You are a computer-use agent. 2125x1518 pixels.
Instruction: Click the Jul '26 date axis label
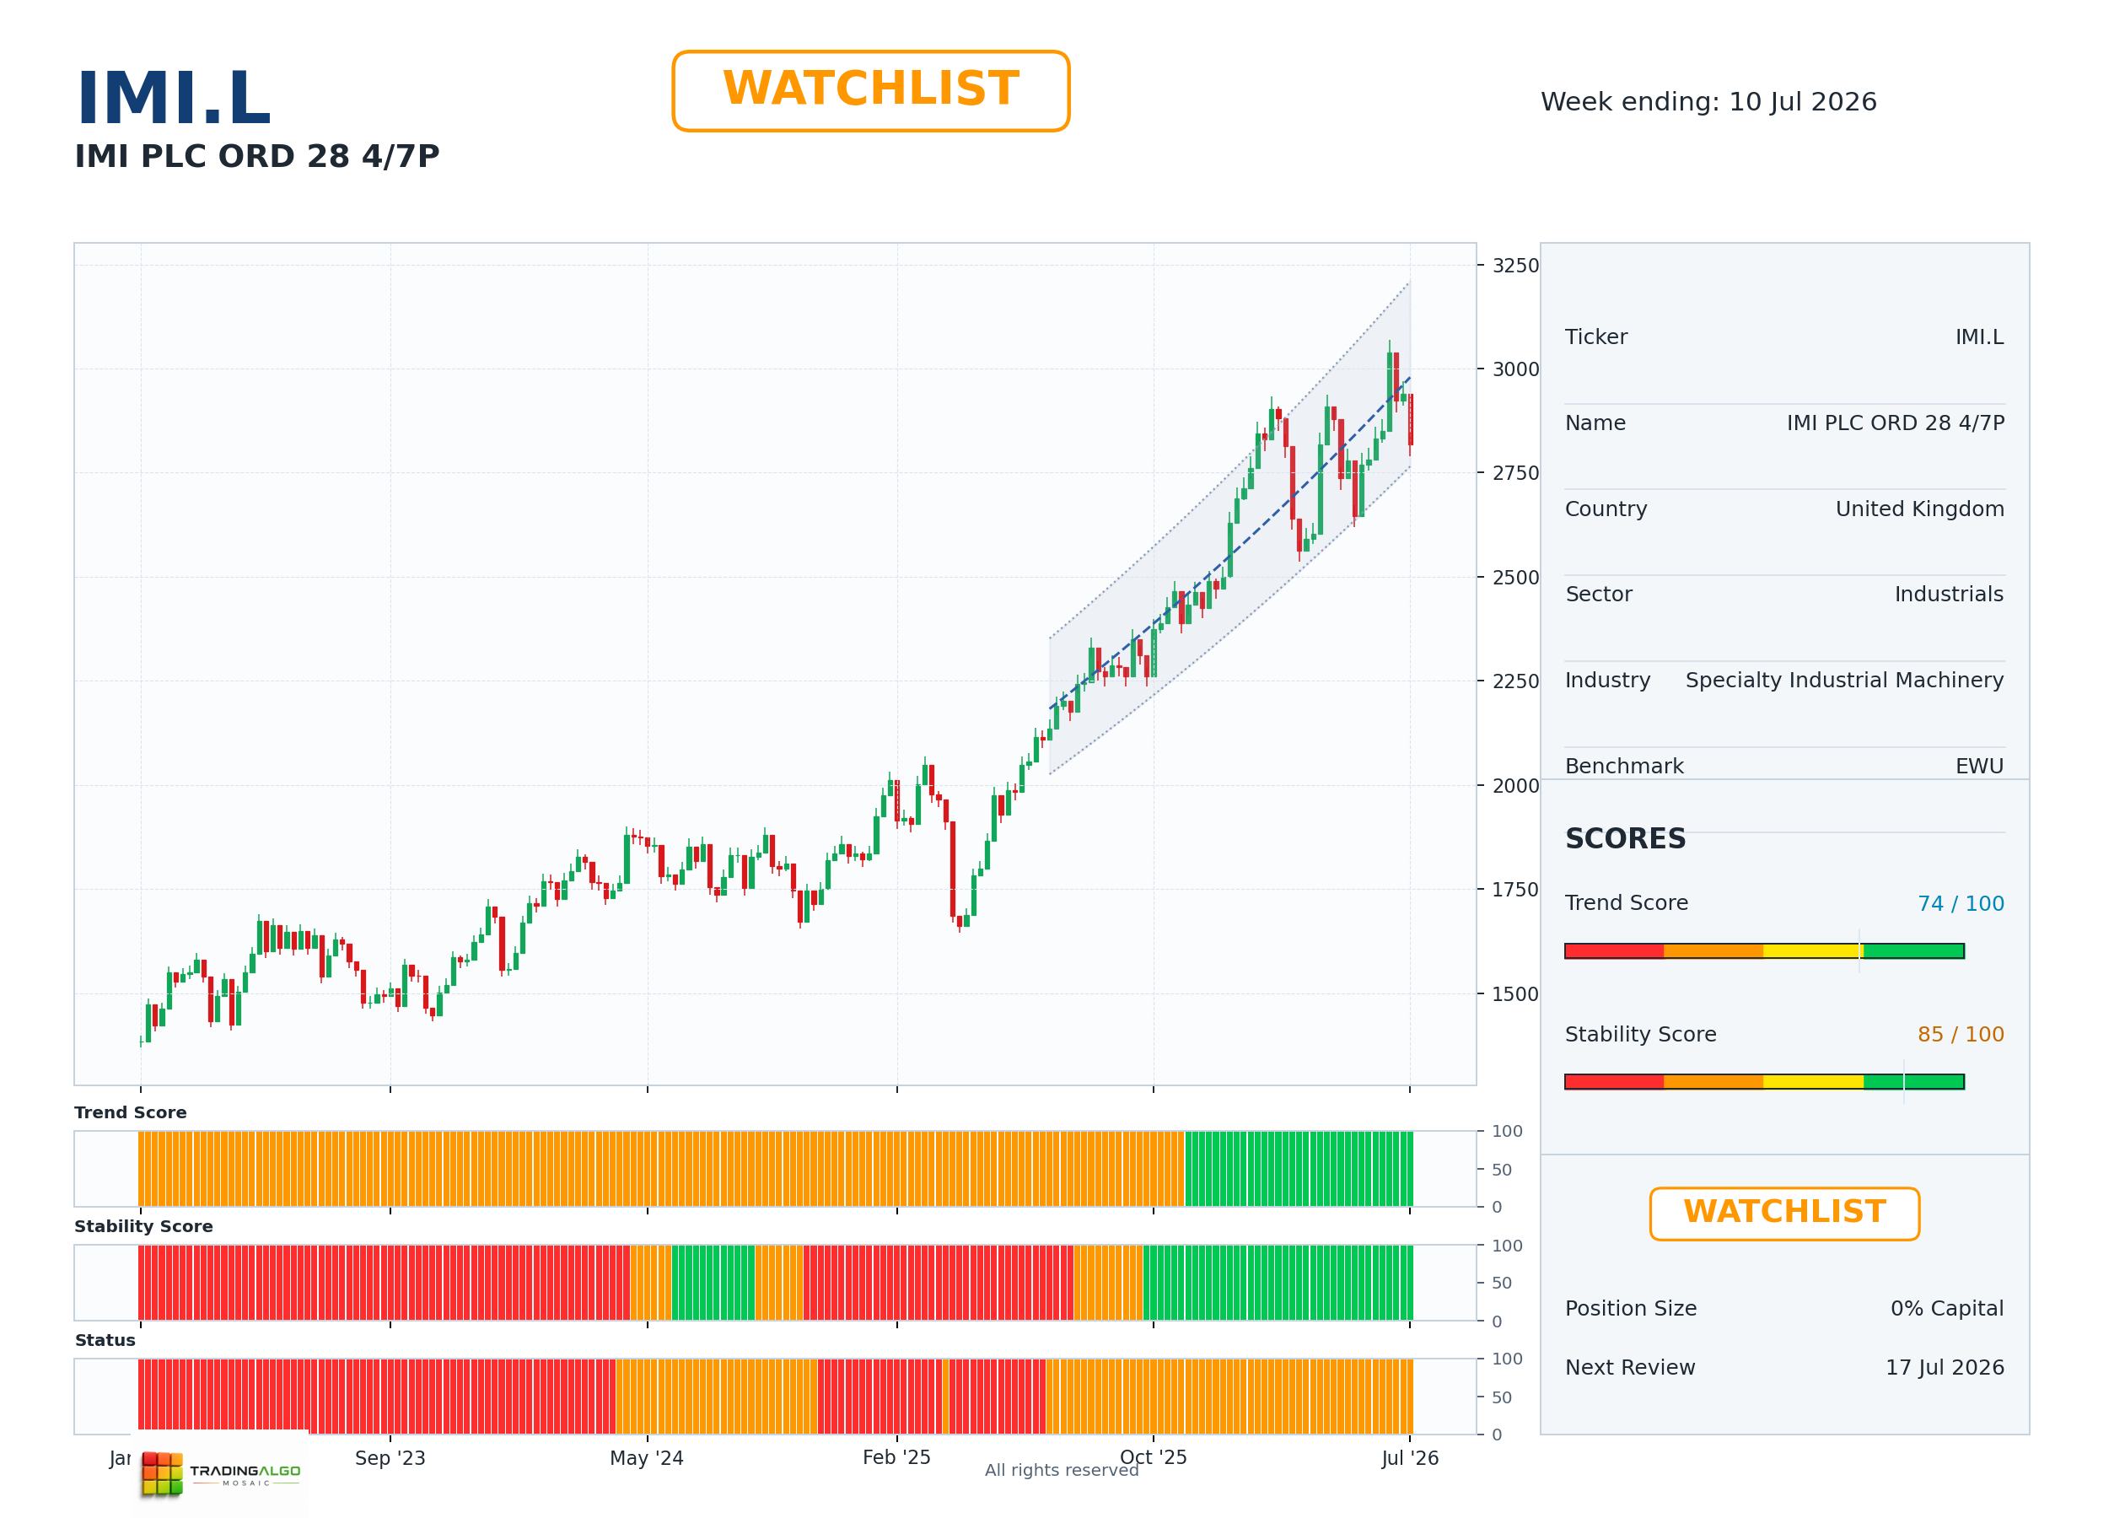pos(1410,1458)
